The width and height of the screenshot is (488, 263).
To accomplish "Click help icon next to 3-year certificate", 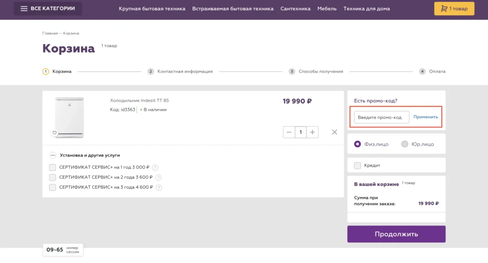I will [158, 187].
